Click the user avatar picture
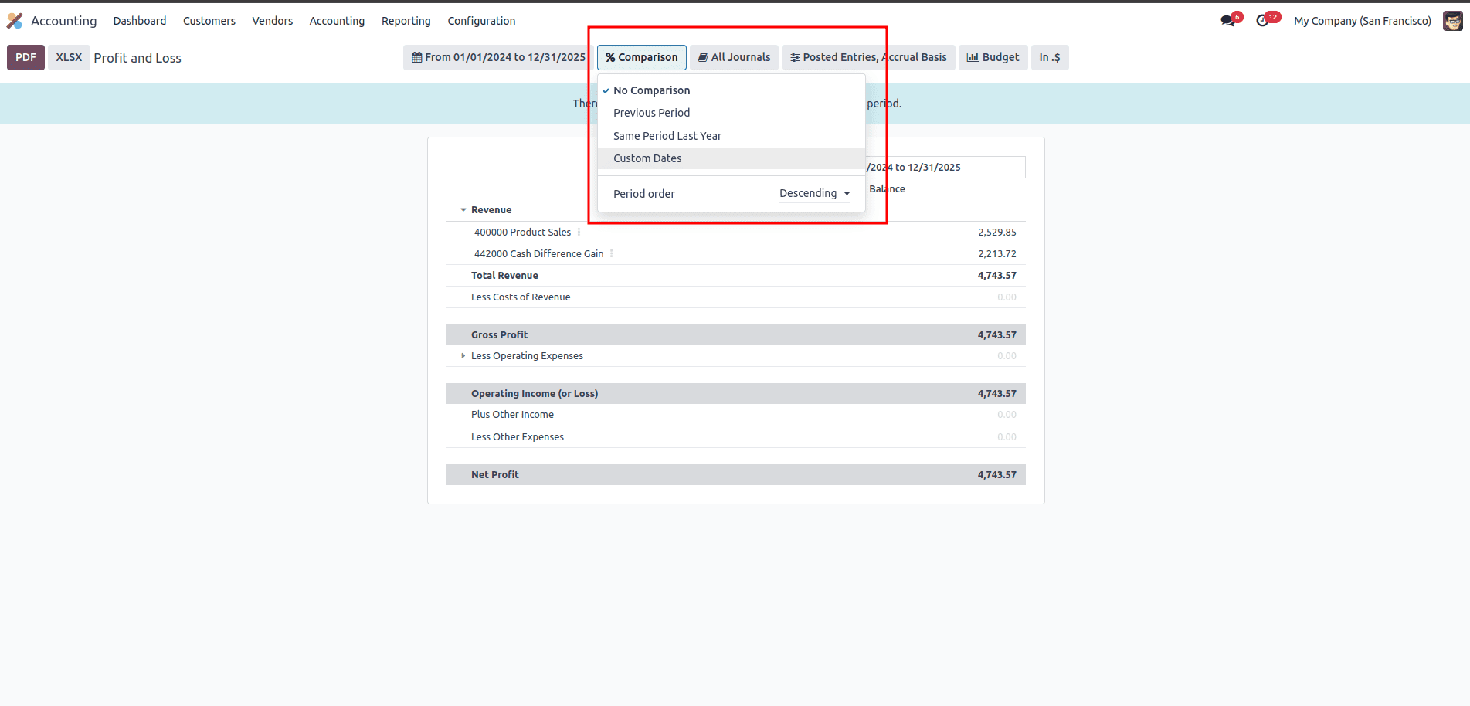 point(1452,21)
